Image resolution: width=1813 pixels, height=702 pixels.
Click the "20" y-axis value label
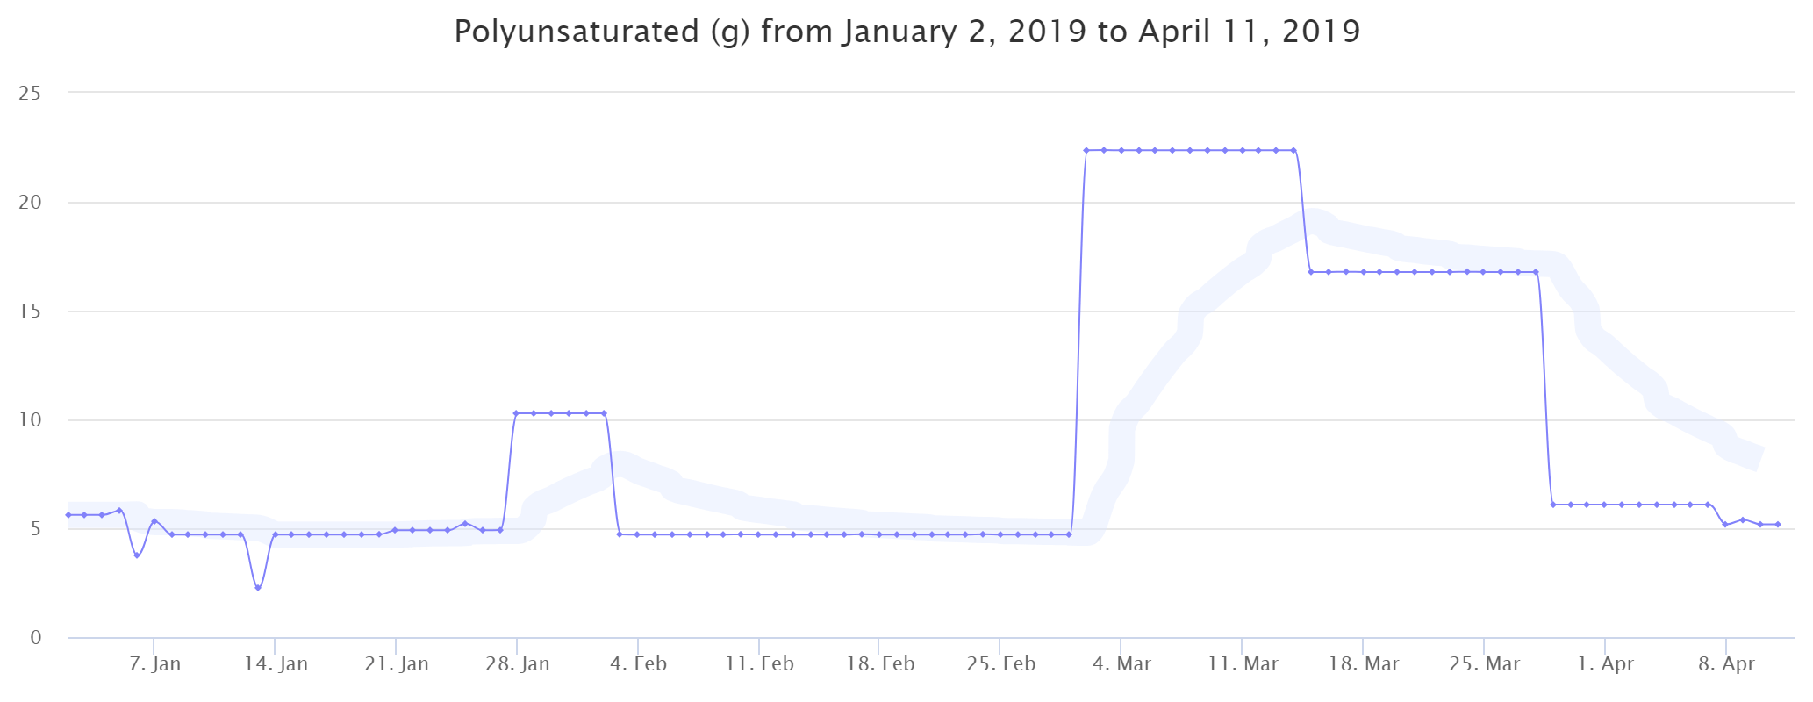[x=30, y=203]
